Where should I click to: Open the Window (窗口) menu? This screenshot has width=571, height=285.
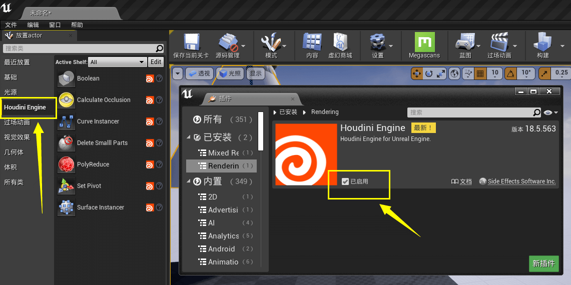click(x=55, y=25)
